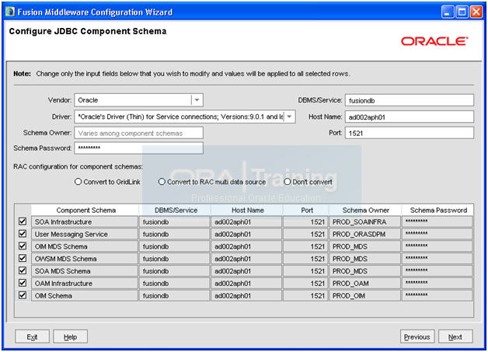This screenshot has height=352, width=488.
Task: Click the PROD_ORASDPM schema owner cell
Action: [x=364, y=234]
